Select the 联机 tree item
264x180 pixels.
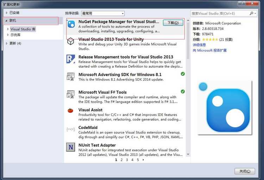[13, 20]
